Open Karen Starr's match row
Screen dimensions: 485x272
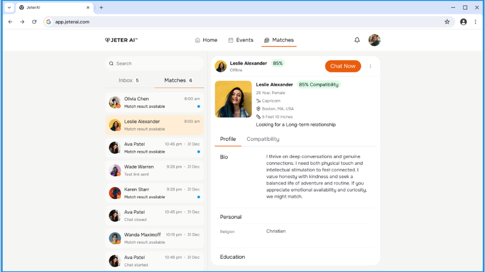coord(155,193)
